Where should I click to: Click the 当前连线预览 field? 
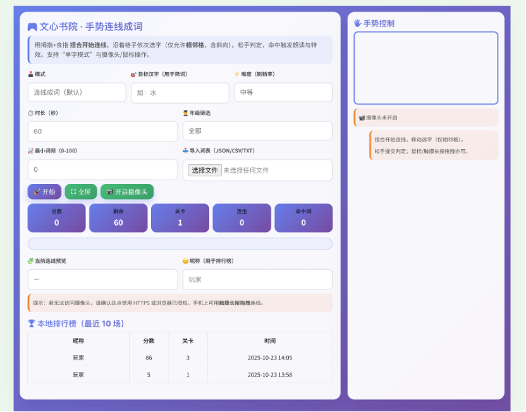102,279
